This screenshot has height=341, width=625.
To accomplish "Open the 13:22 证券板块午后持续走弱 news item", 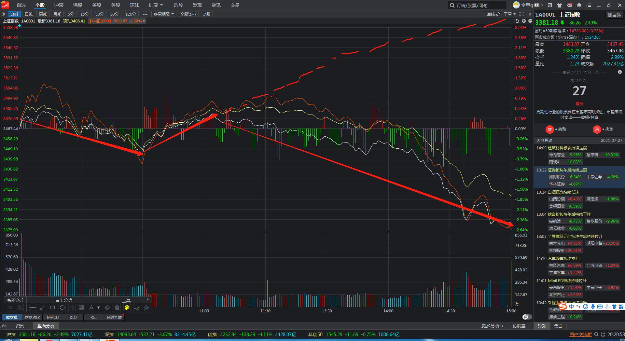I will pos(579,177).
